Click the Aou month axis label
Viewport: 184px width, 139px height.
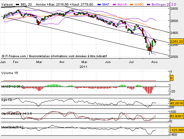click(x=154, y=62)
